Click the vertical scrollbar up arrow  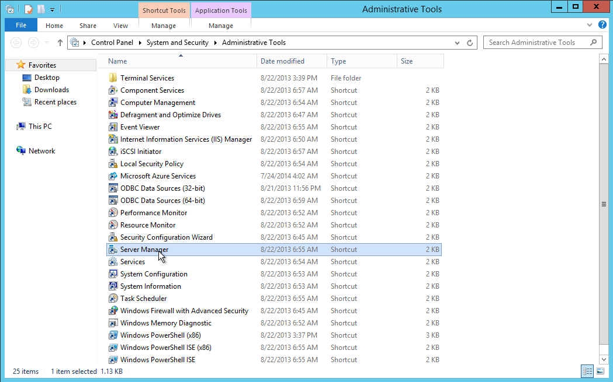tap(604, 59)
